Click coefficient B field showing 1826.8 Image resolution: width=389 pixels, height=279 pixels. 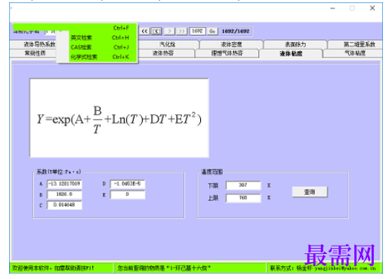tap(64, 194)
